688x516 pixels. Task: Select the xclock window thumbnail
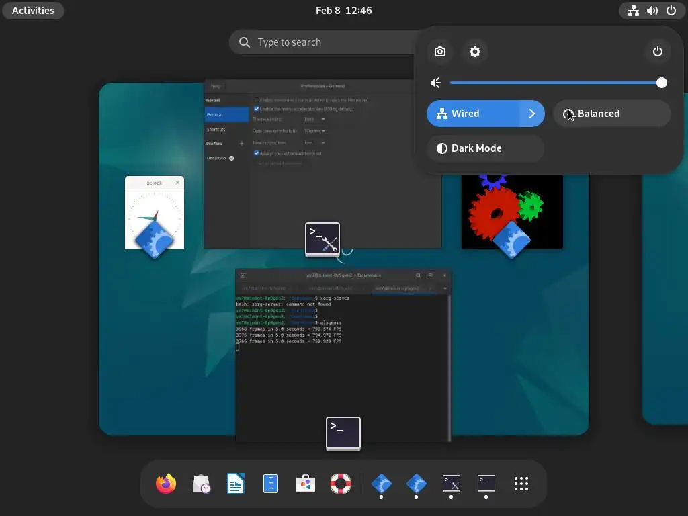click(x=155, y=212)
